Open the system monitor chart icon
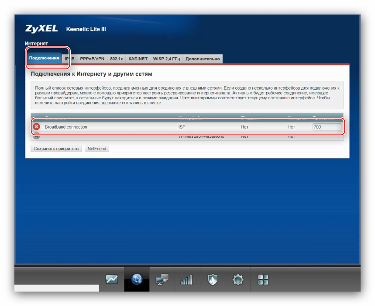375x306 pixels. [112, 279]
